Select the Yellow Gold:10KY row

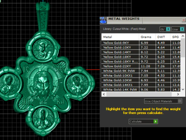pos(141,47)
